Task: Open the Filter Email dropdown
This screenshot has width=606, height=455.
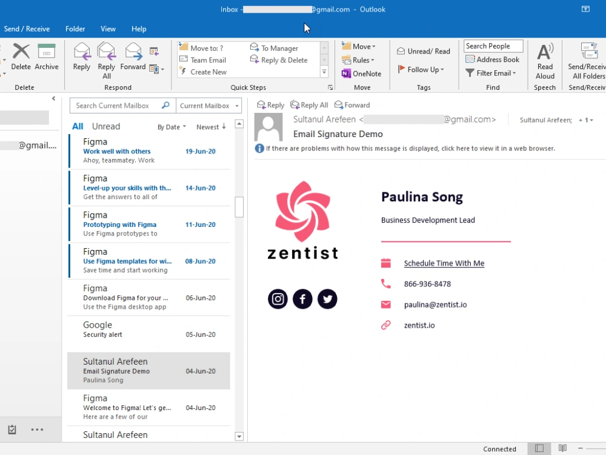Action: tap(491, 73)
